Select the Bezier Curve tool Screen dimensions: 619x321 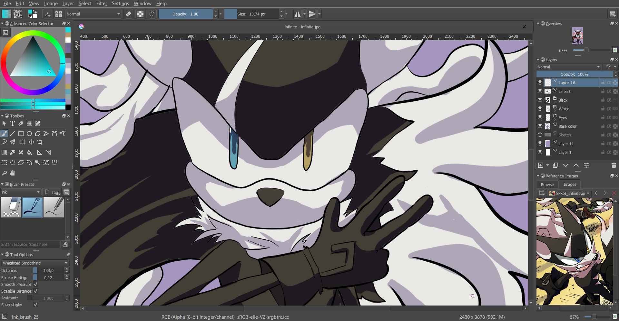pos(54,134)
